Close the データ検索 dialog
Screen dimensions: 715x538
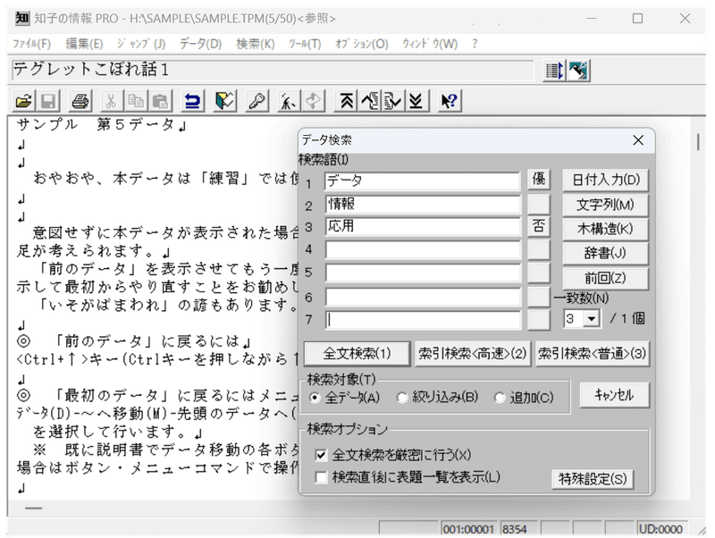(638, 140)
